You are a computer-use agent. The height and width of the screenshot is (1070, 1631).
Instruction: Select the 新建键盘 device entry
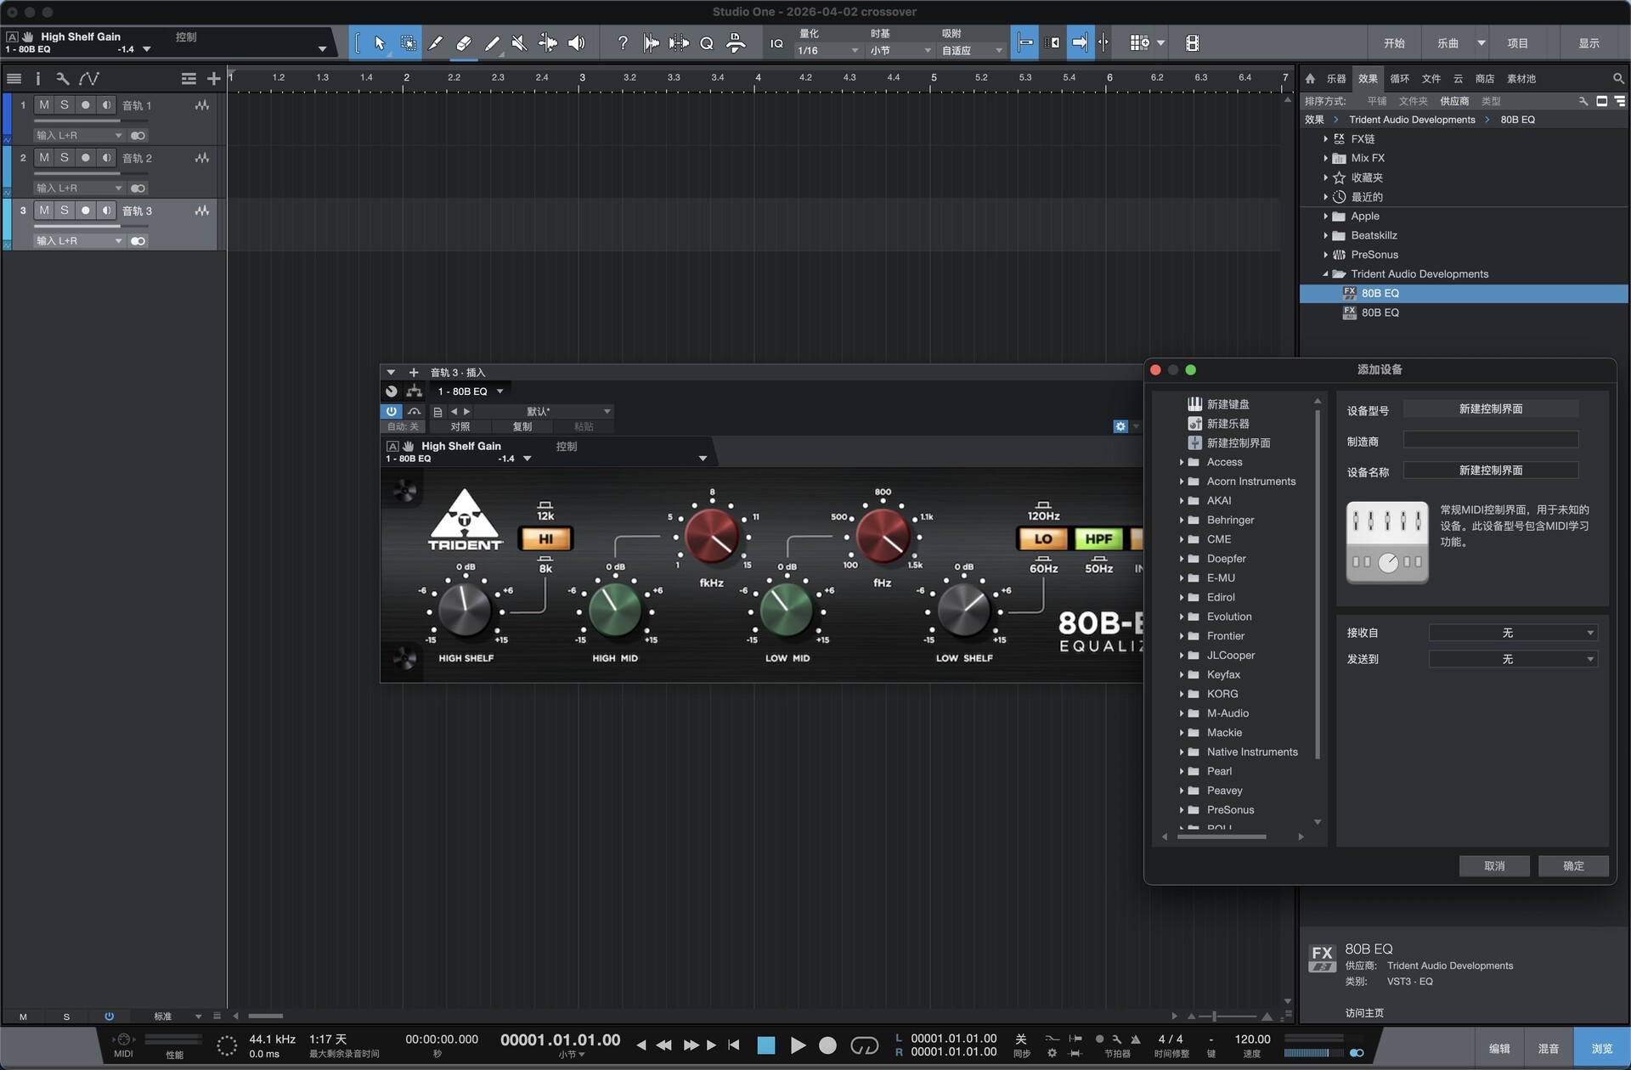click(x=1227, y=404)
